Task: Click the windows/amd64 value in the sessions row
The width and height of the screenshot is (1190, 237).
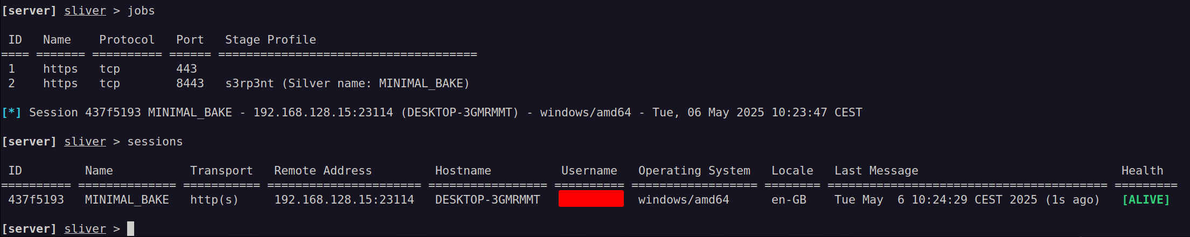Action: [684, 200]
